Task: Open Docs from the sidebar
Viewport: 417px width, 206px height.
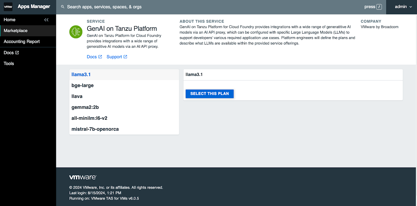Action: pos(28,53)
